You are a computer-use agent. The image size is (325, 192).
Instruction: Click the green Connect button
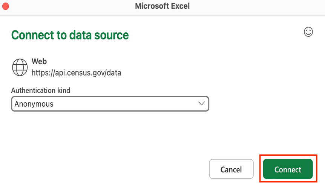(x=288, y=169)
